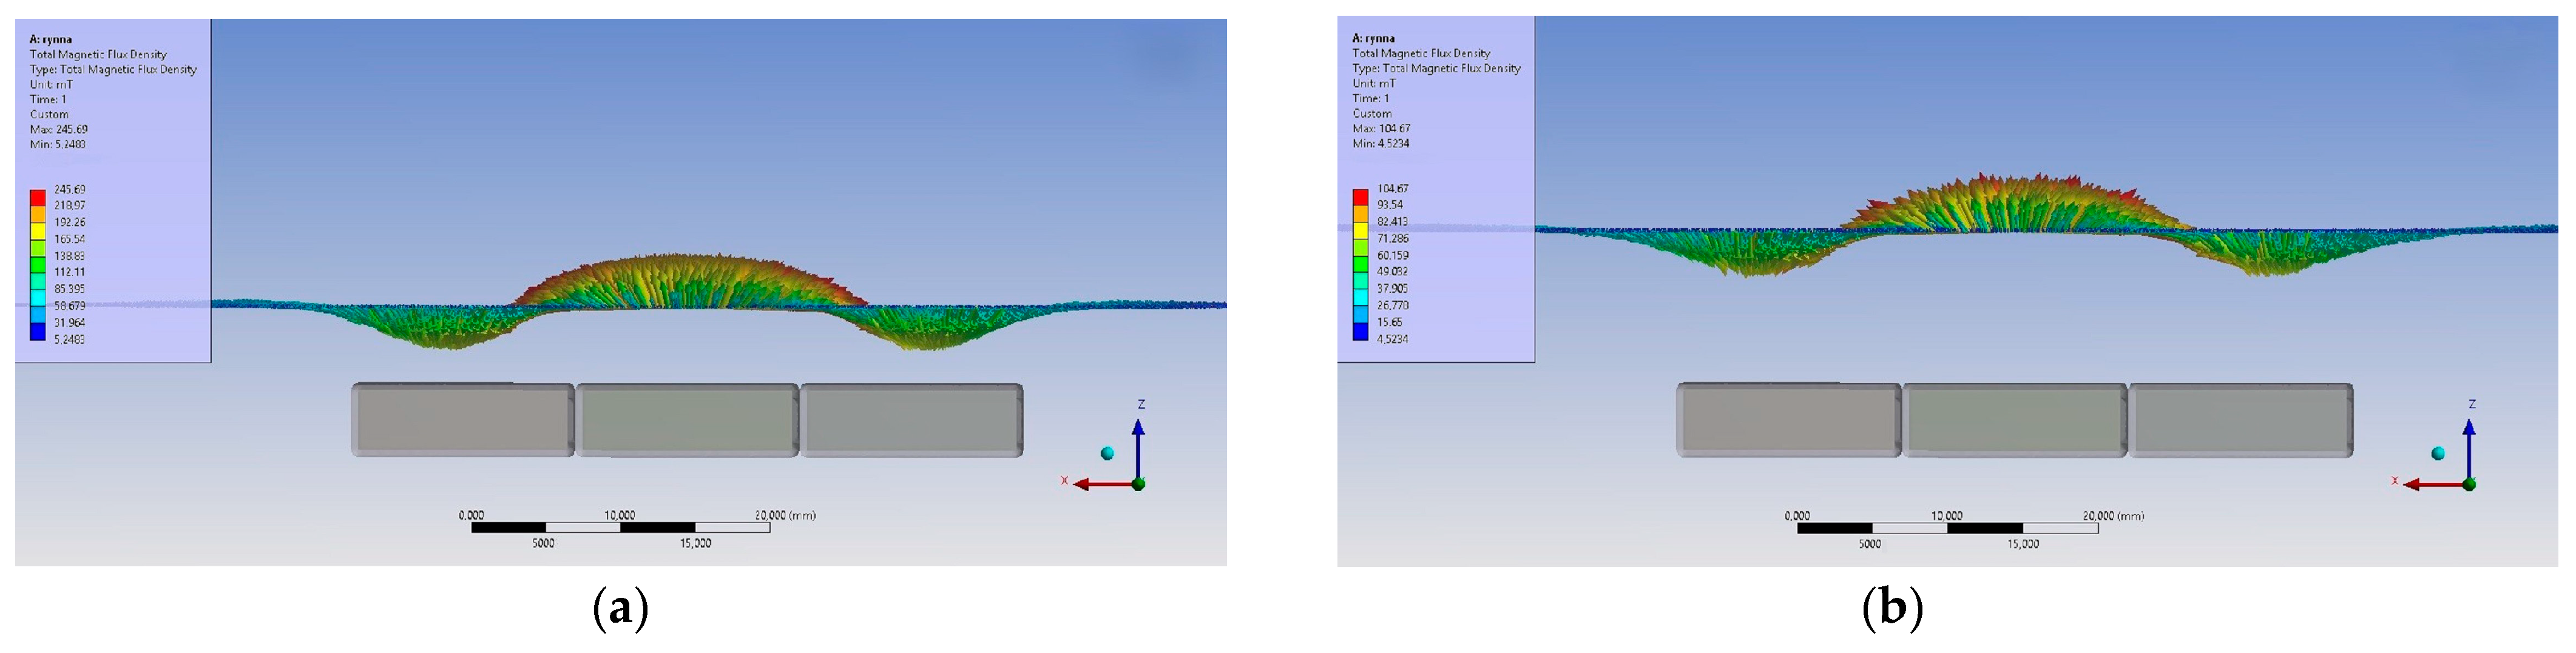This screenshot has height=653, width=2576.
Task: Click the 'Time: 1' line in panel (b)
Action: (1371, 99)
